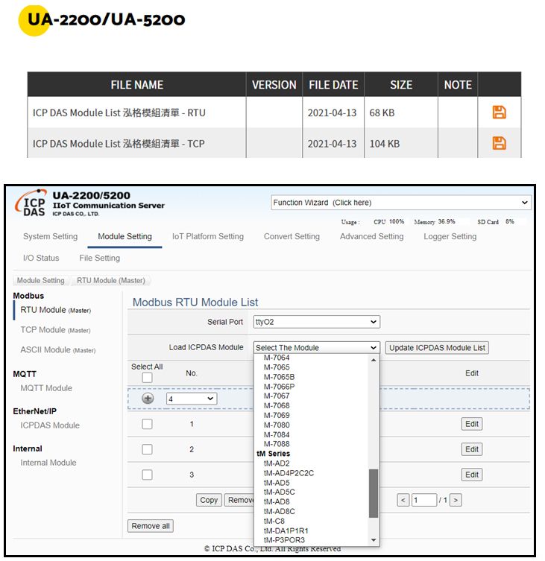The image size is (545, 561).
Task: Click Edit for module row 2
Action: coord(472,449)
